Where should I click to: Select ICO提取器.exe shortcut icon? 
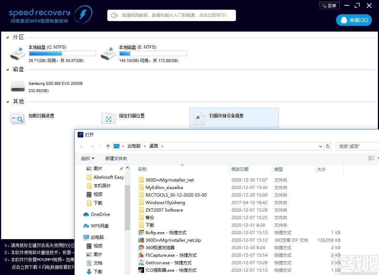pyautogui.click(x=141, y=270)
